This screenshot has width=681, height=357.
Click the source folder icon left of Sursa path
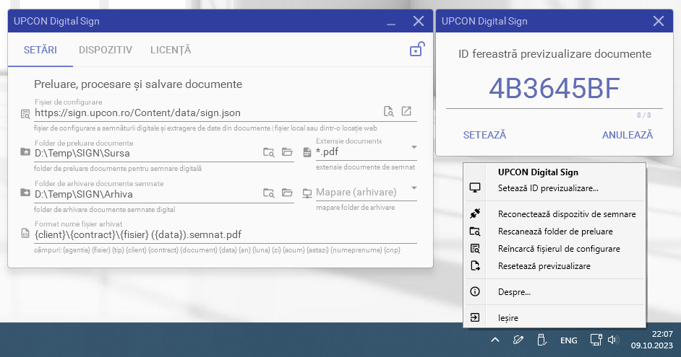click(25, 151)
